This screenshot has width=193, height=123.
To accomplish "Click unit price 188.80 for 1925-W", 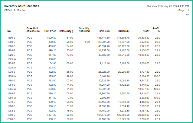I will pos(52,59).
